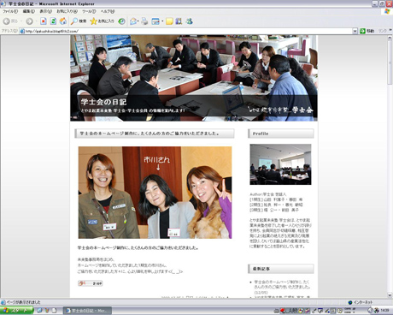This screenshot has width=393, height=315.
Task: Open Discuss with yellow note icon
Action: (169, 21)
